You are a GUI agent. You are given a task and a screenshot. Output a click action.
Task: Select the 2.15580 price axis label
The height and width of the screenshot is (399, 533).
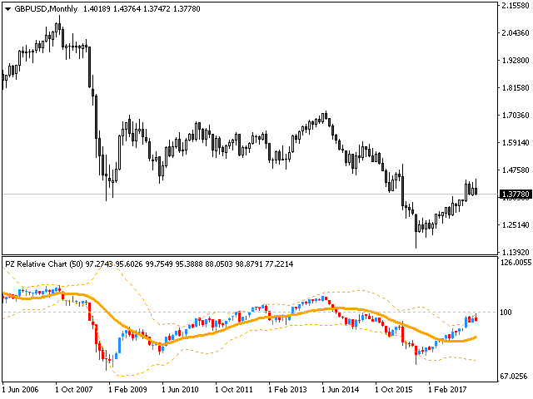516,6
